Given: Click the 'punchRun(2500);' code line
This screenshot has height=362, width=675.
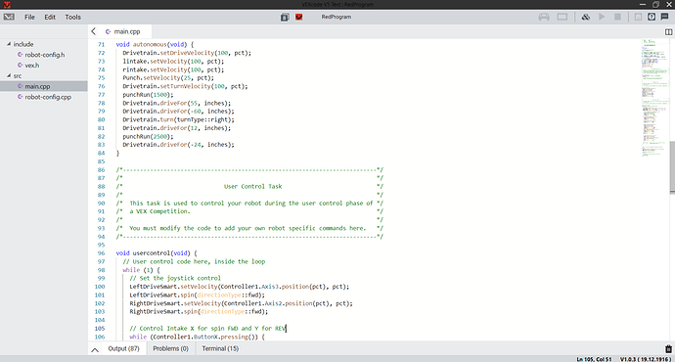Looking at the screenshot, I should (148, 136).
